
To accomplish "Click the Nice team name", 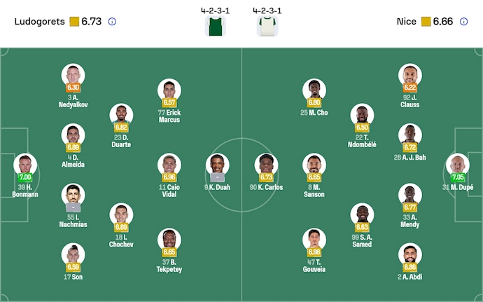I will (x=406, y=22).
